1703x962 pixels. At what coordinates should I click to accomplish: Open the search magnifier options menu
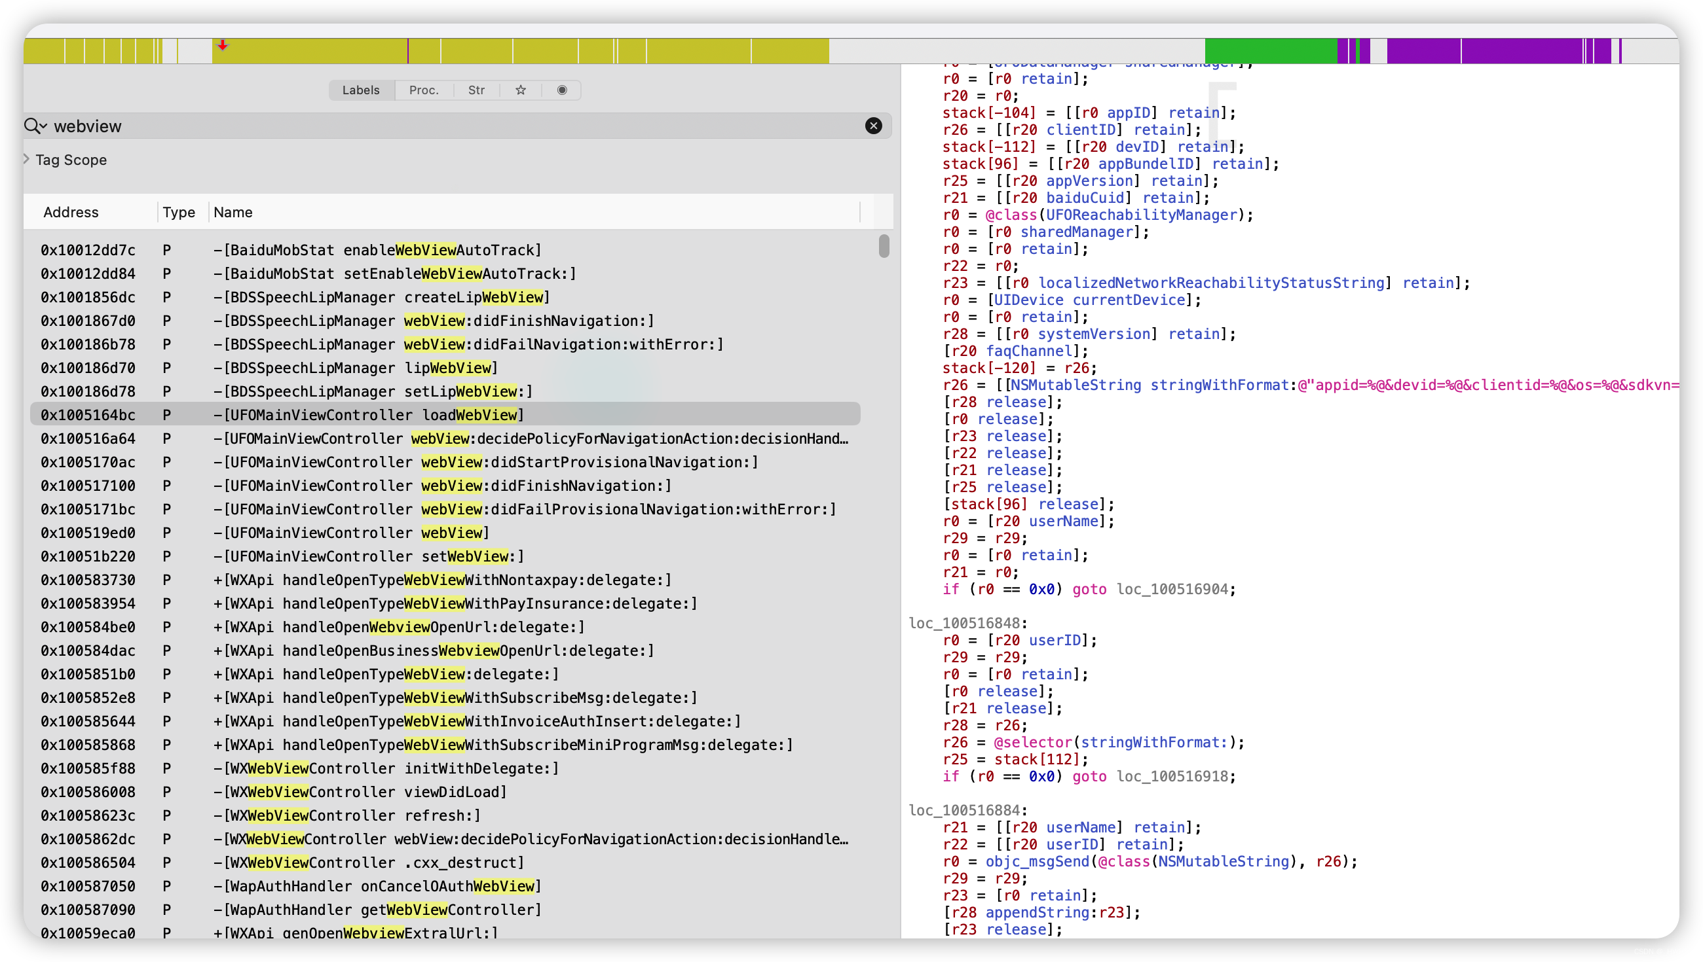36,126
